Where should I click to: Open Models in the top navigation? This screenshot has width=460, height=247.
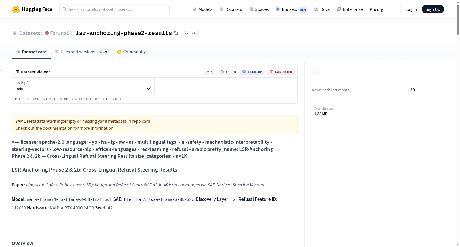tap(202, 9)
